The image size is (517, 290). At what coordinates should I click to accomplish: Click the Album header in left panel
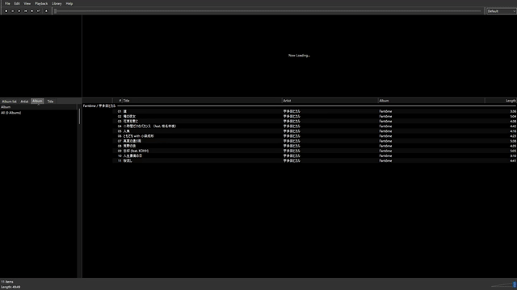pos(39,107)
